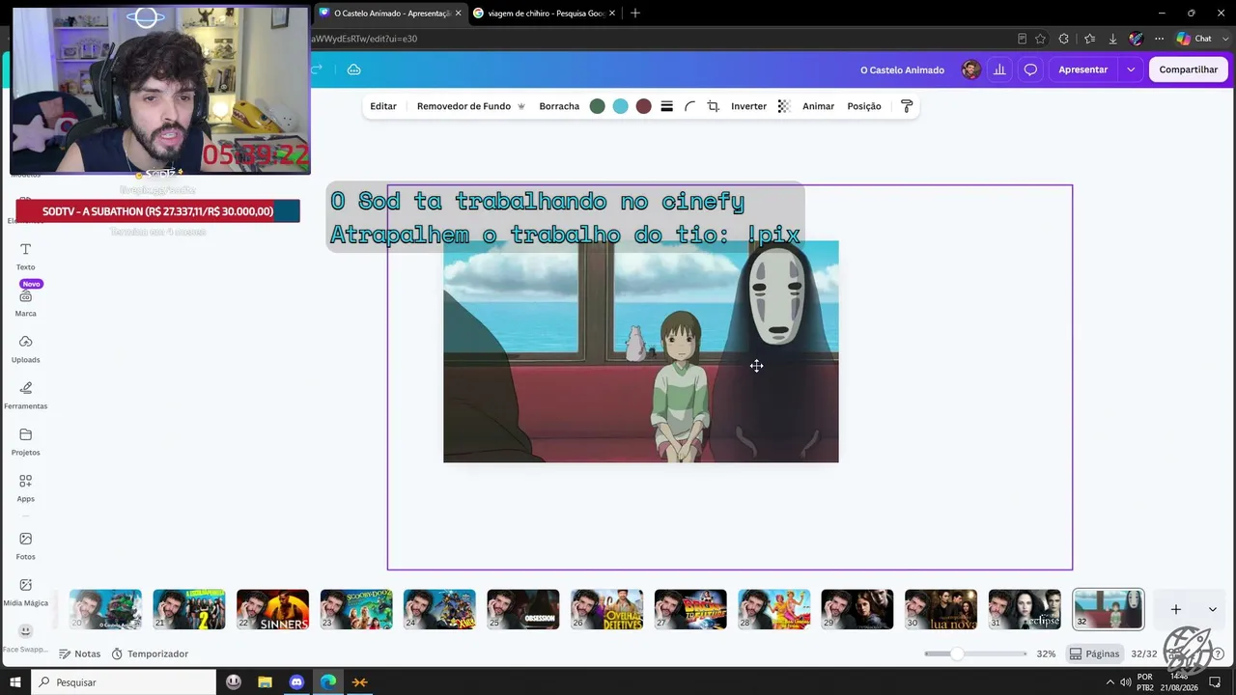Click the redo arrow in Canva header

pyautogui.click(x=316, y=69)
